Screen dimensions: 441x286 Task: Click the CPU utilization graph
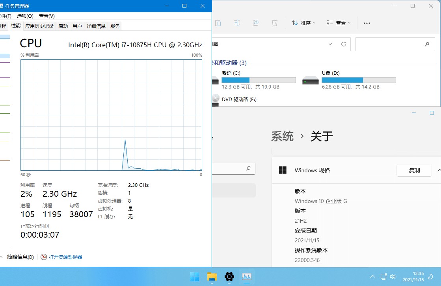110,116
